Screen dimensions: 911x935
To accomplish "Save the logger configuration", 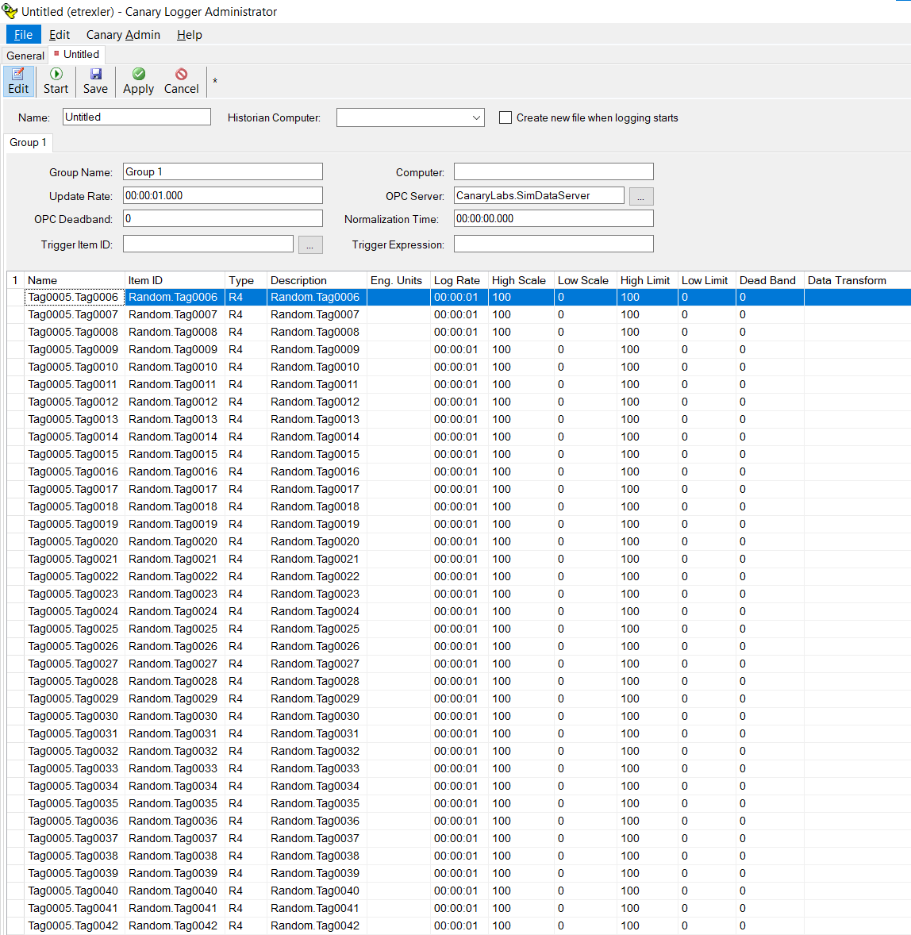I will pyautogui.click(x=94, y=81).
